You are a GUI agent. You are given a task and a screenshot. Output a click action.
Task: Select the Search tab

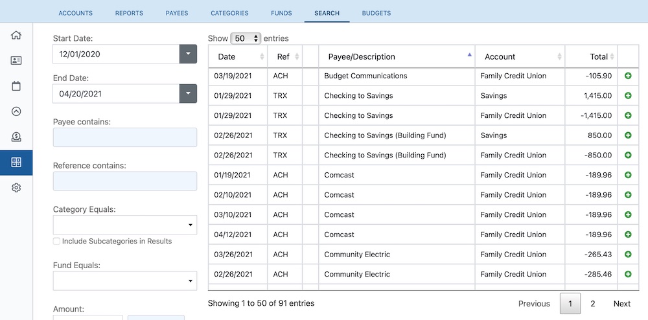327,13
